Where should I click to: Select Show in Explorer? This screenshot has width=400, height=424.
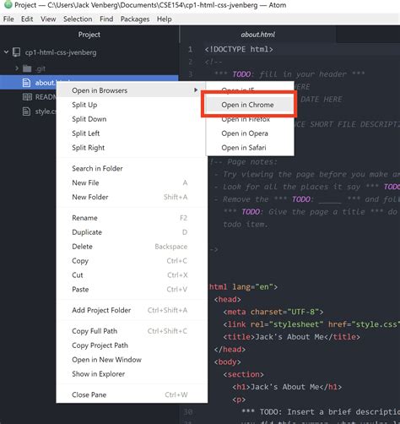click(x=132, y=374)
